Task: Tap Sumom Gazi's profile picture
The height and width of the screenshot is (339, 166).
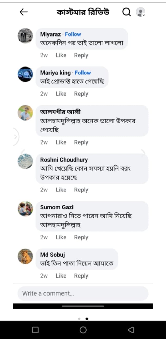Action: click(25, 209)
